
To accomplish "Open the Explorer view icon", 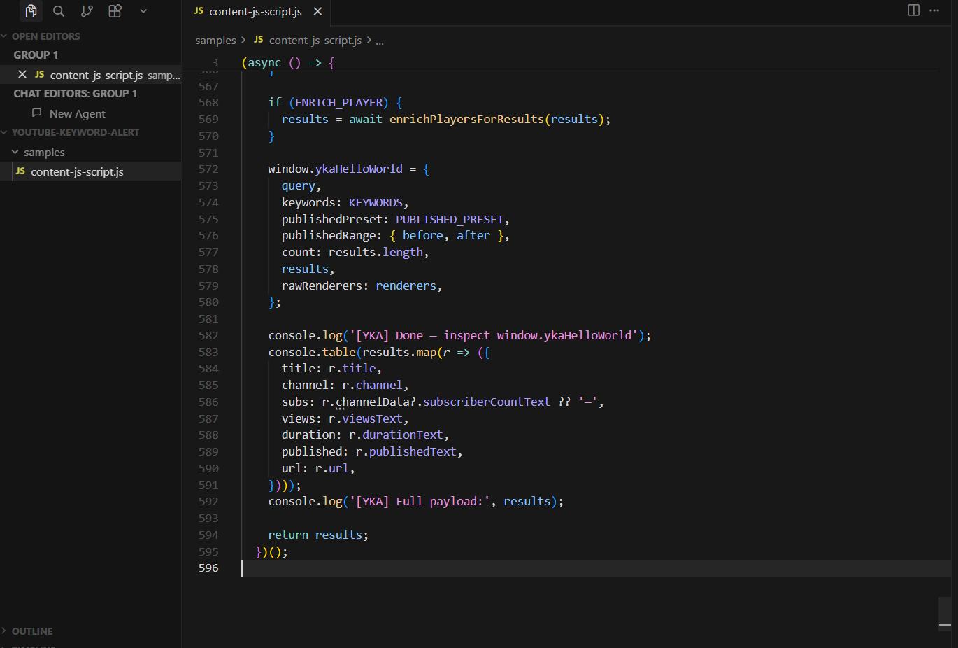I will [x=31, y=11].
